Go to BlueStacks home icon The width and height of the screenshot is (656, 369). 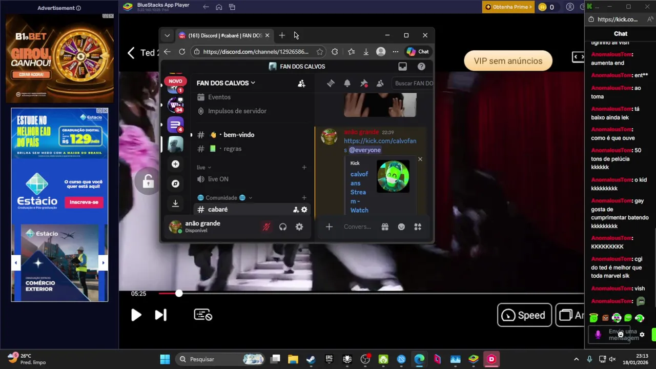coord(219,7)
